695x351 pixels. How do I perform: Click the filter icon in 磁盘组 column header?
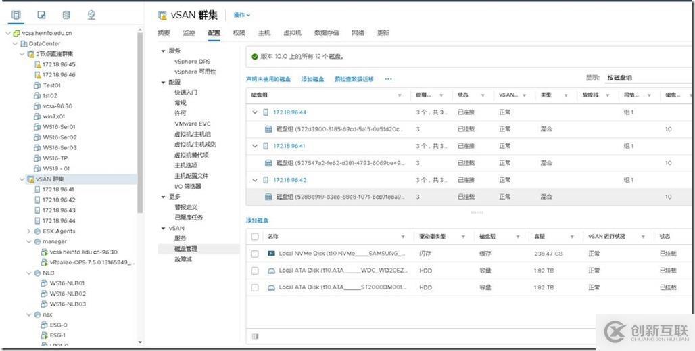click(x=400, y=95)
